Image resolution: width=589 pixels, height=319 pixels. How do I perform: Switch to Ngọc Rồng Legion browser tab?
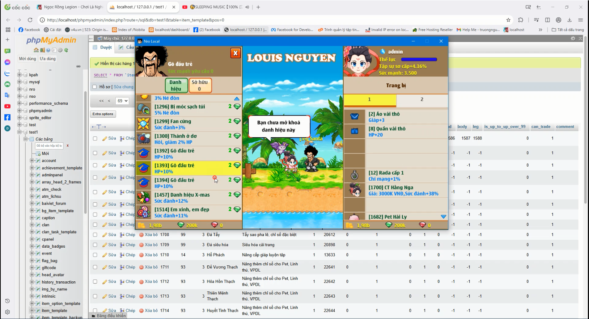(x=71, y=7)
